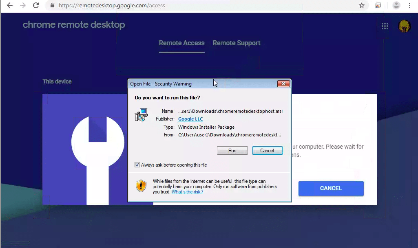The width and height of the screenshot is (418, 248).
Task: Open the Chrome profile avatar icon
Action: click(396, 5)
